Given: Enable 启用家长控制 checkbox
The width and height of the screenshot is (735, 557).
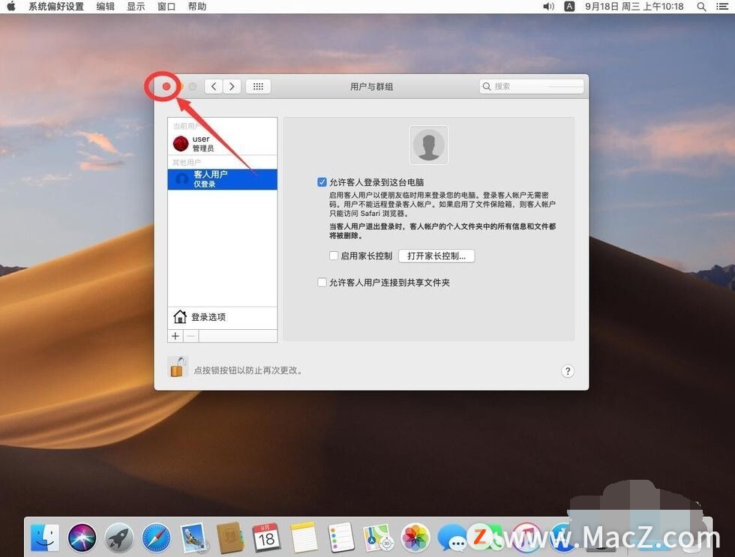Looking at the screenshot, I should point(334,256).
